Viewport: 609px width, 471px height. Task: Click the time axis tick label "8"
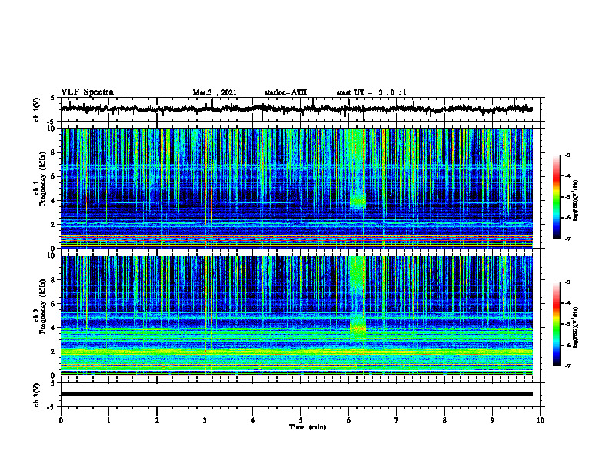[444, 420]
